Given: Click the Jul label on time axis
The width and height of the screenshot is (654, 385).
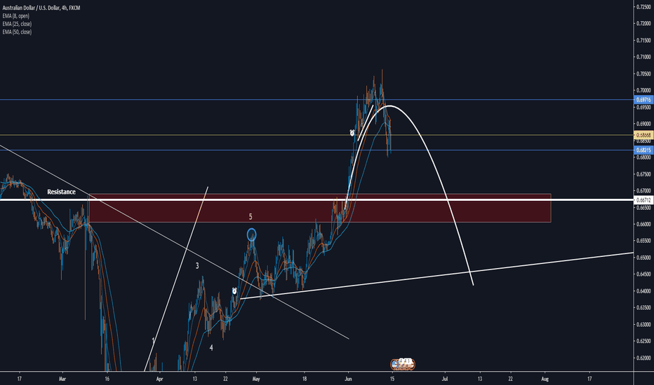Looking at the screenshot, I should tap(445, 379).
